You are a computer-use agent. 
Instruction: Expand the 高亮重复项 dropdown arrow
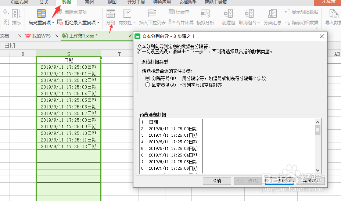(53, 23)
